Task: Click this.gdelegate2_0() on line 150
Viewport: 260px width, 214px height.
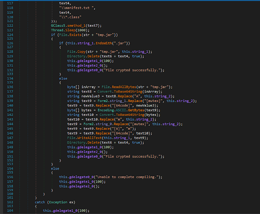Action: tap(87, 152)
